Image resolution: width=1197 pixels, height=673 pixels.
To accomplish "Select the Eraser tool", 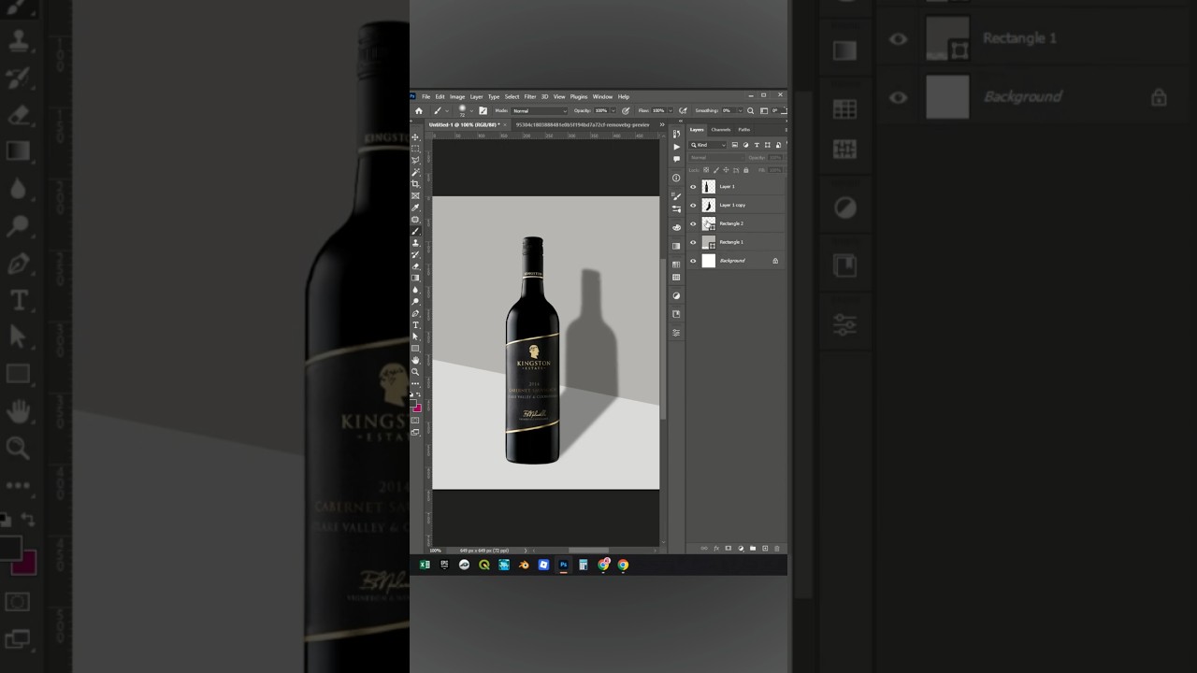I will (416, 265).
